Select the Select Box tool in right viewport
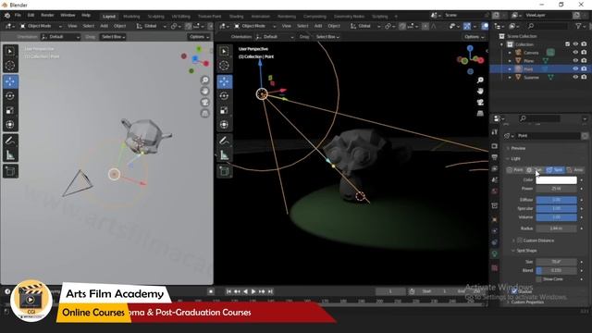Screen dimensions: 592x333 (x=224, y=51)
